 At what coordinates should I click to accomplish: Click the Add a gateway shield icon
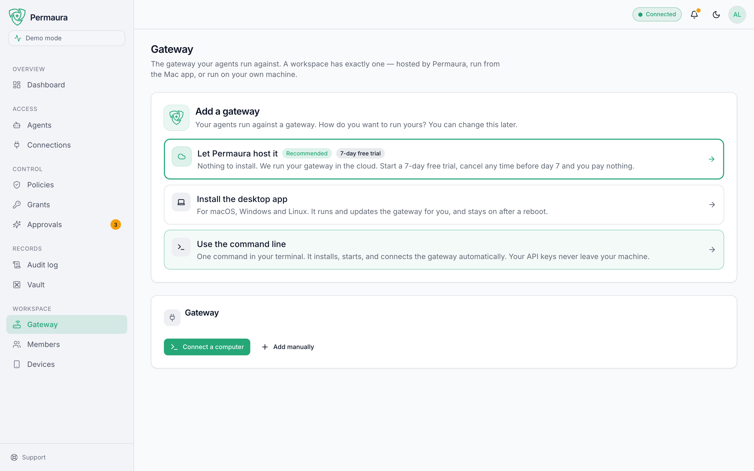click(x=176, y=118)
